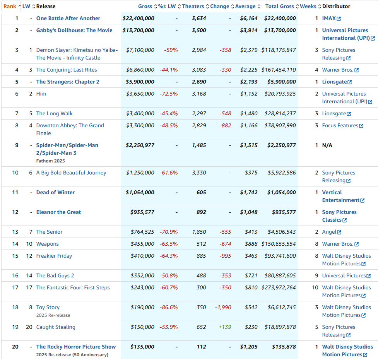Open The Senior release link

(x=50, y=232)
